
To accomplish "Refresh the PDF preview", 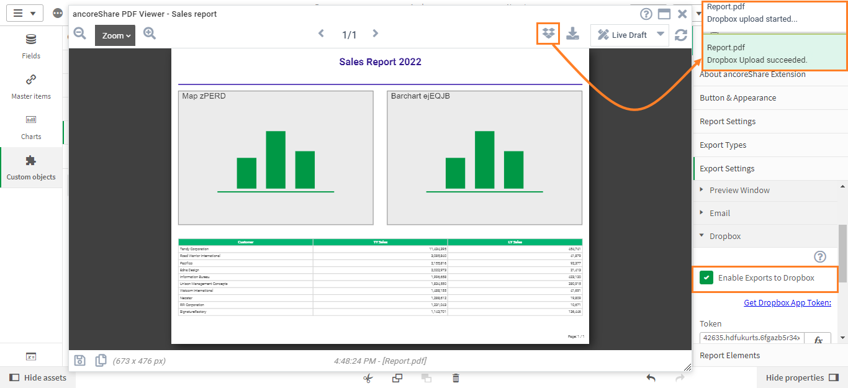I will (681, 35).
